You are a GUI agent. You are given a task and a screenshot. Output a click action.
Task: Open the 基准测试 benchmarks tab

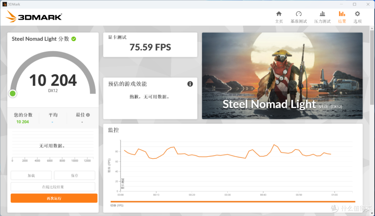pyautogui.click(x=299, y=17)
